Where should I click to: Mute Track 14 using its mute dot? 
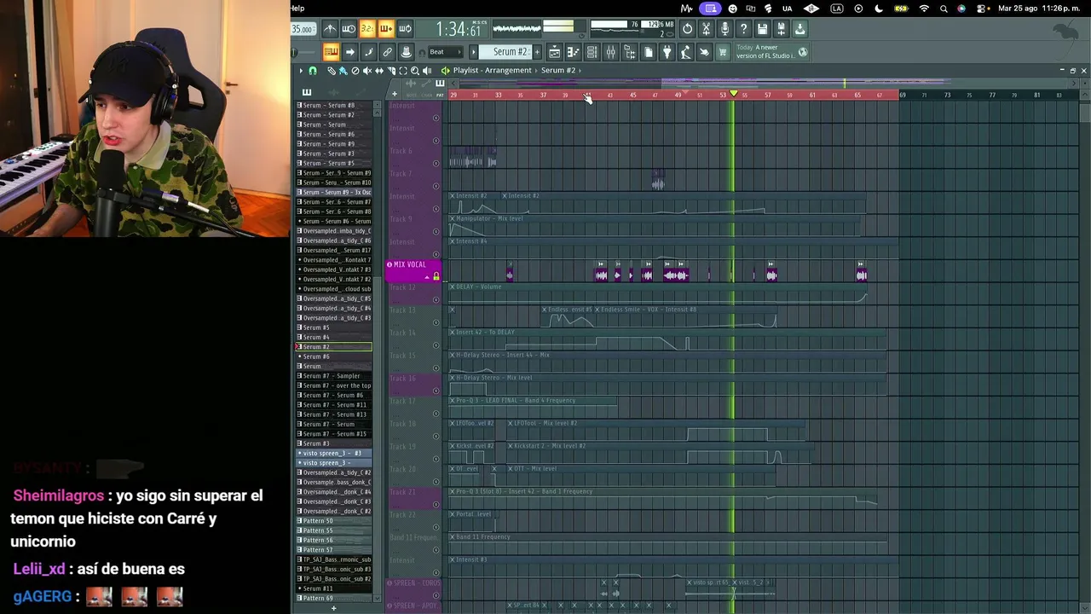(x=436, y=345)
